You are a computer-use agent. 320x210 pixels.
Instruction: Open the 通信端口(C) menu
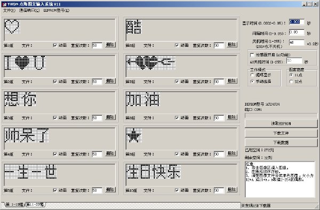click(29, 10)
